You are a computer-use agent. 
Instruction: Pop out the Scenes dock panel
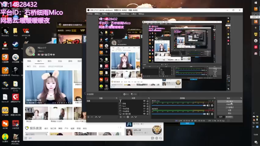[116, 98]
